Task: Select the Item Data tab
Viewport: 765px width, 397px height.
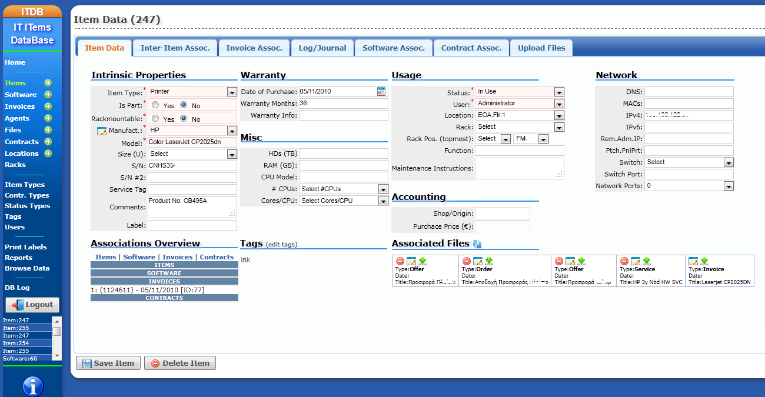Action: point(105,48)
